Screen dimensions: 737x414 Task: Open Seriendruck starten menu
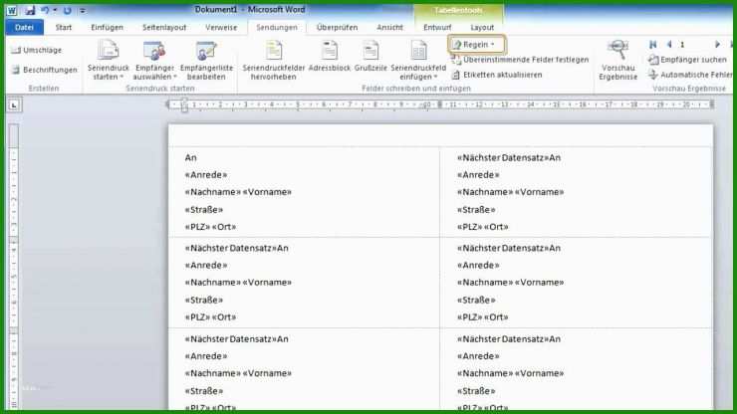click(109, 60)
